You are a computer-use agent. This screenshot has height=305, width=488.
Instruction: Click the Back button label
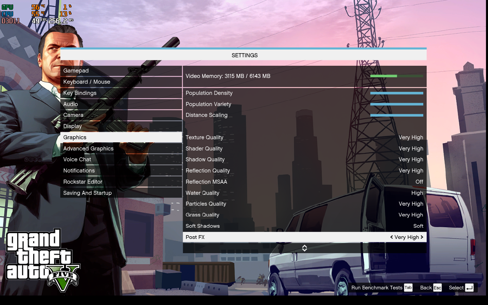click(x=426, y=288)
